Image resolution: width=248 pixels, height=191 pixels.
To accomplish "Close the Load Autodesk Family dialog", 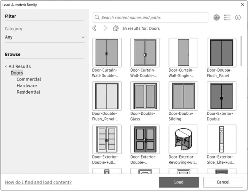I will pos(242,5).
